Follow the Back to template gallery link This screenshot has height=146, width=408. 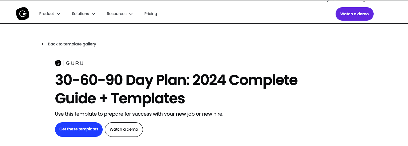pos(72,44)
